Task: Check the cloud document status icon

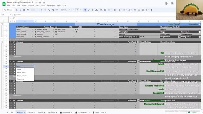Action: coord(44,3)
